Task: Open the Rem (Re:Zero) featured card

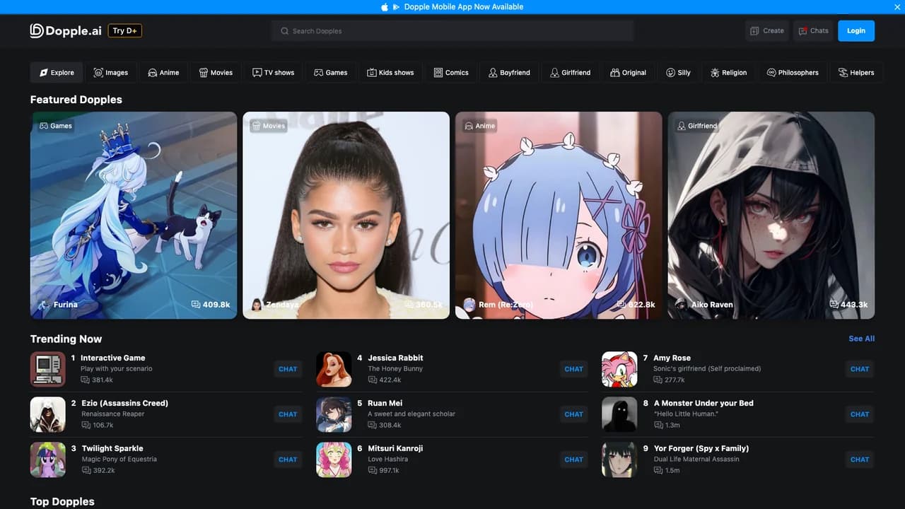Action: (559, 215)
